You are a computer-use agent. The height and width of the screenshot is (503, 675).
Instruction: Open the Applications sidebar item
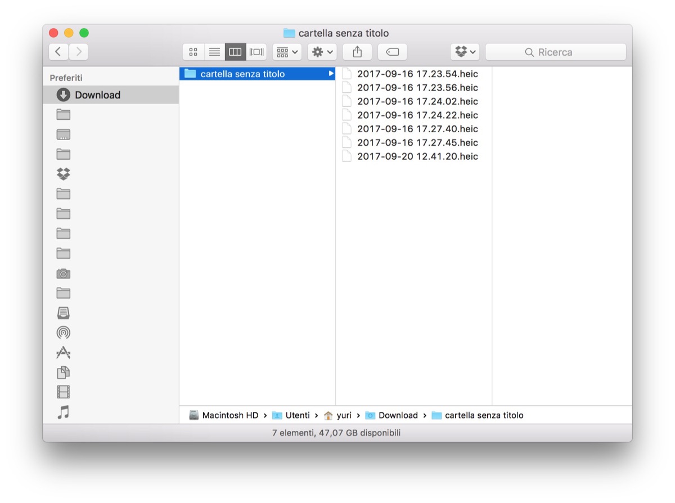(x=64, y=352)
